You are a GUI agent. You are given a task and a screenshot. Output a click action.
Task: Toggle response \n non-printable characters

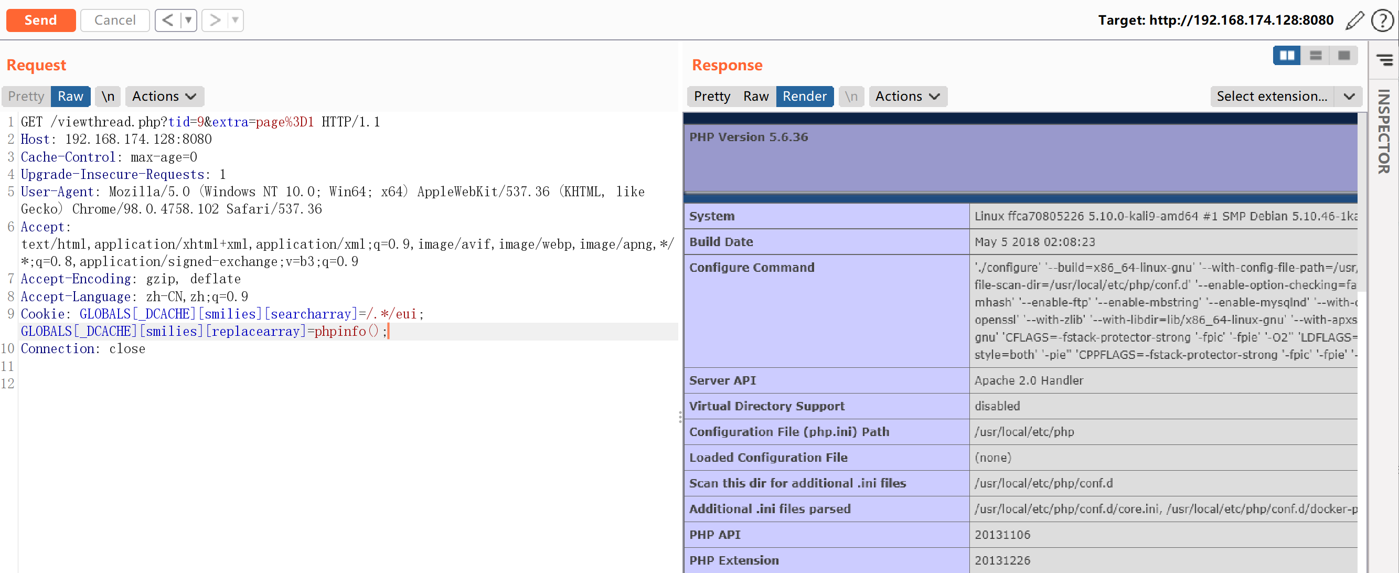850,96
